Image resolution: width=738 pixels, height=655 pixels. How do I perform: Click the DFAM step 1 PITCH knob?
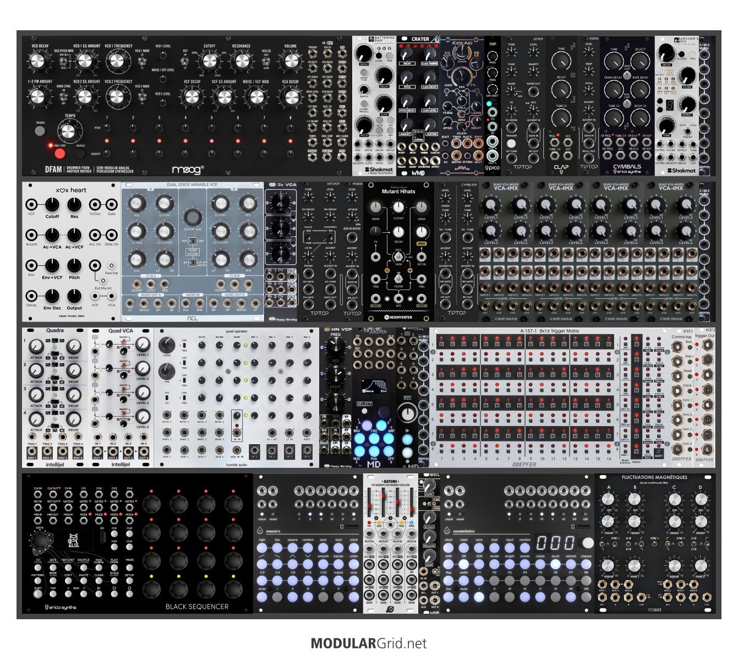pos(107,128)
